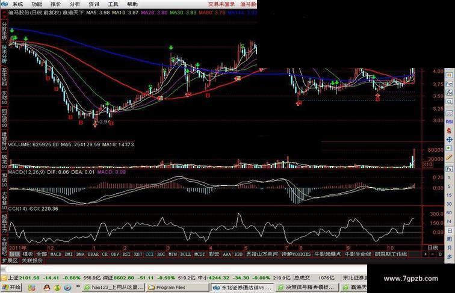455x293 pixels.
Task: Open the 工具 menu
Action: 113,4
